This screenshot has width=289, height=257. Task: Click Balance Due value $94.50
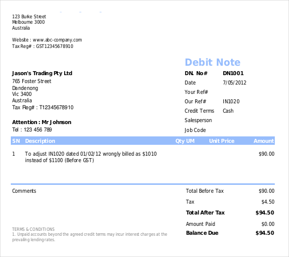[265, 233]
